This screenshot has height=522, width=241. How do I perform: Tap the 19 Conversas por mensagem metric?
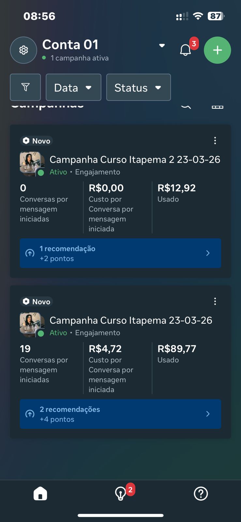(44, 364)
